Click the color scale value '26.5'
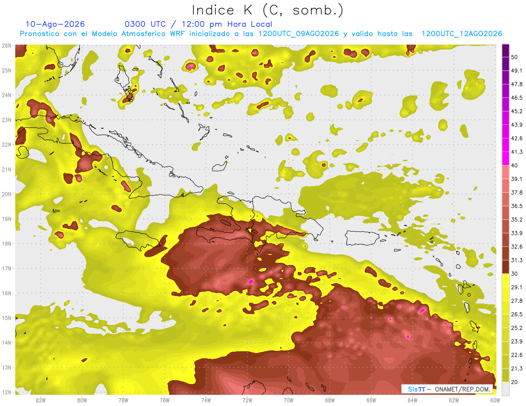This screenshot has width=526, height=406. pyautogui.click(x=516, y=314)
